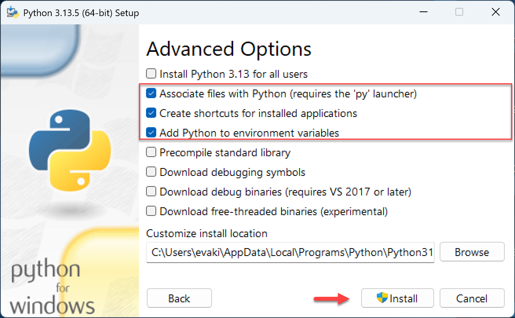Screen dimensions: 515x318
Task: Click the Advanced Options heading
Action: tap(229, 49)
